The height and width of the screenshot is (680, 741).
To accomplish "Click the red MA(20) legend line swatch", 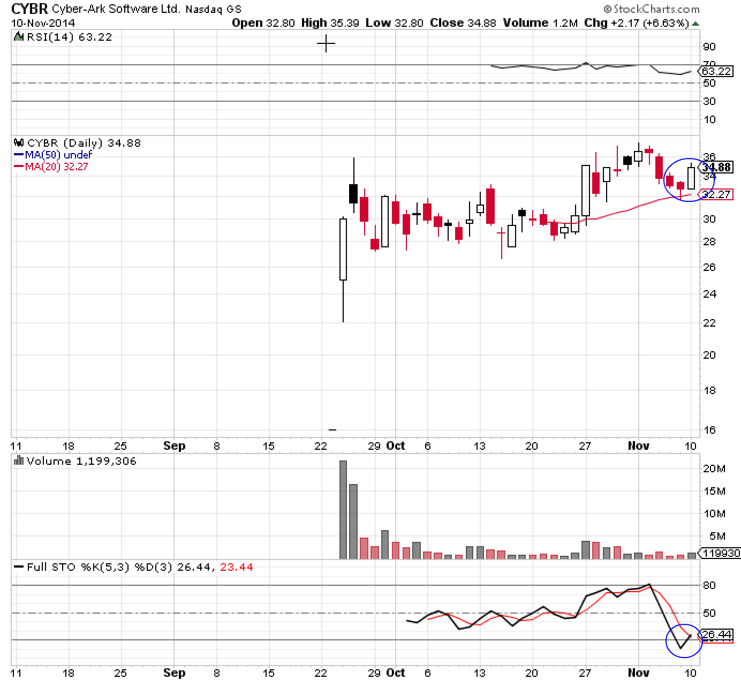I will 18,167.
